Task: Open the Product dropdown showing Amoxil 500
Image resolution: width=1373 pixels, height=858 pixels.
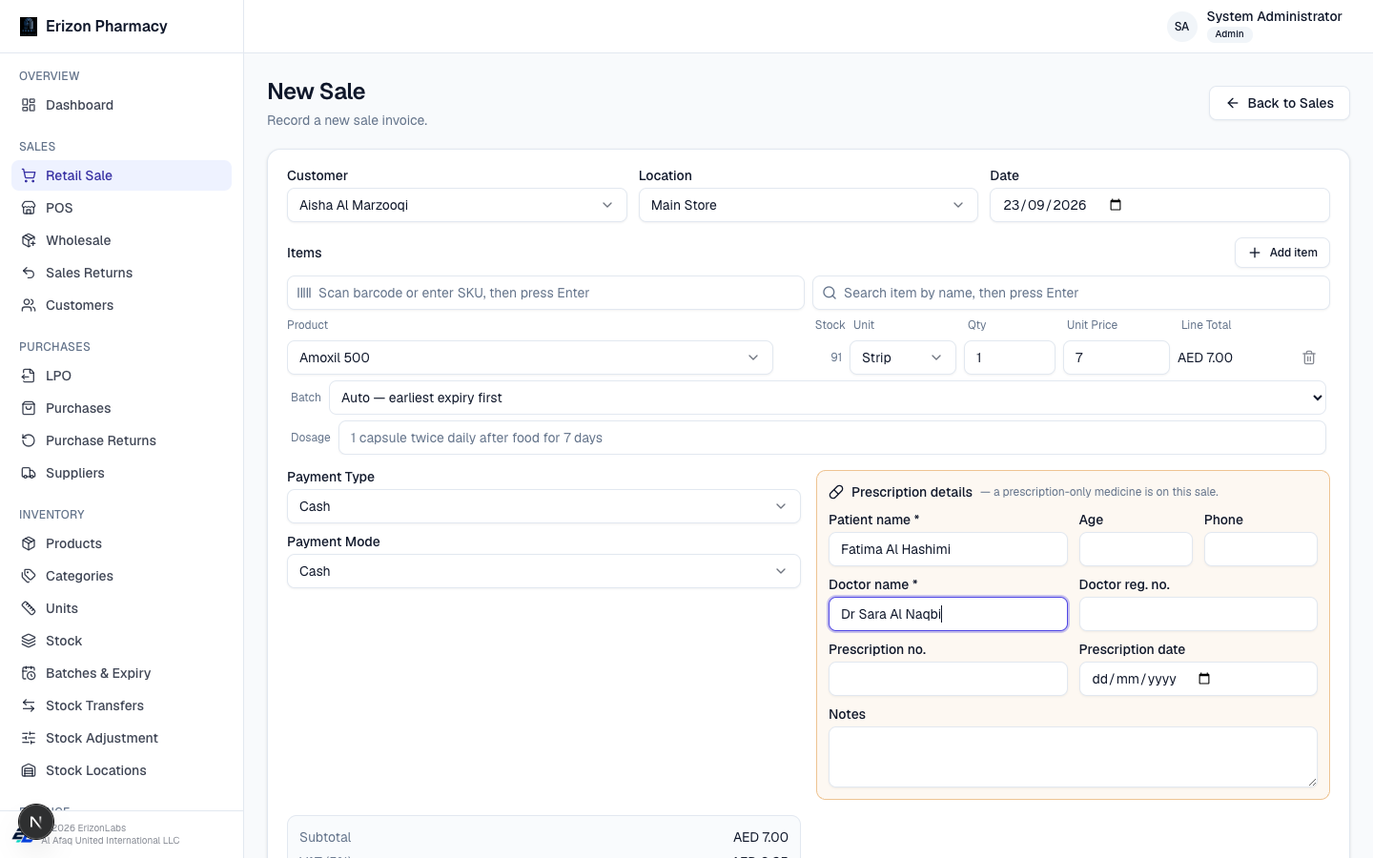Action: [x=530, y=357]
